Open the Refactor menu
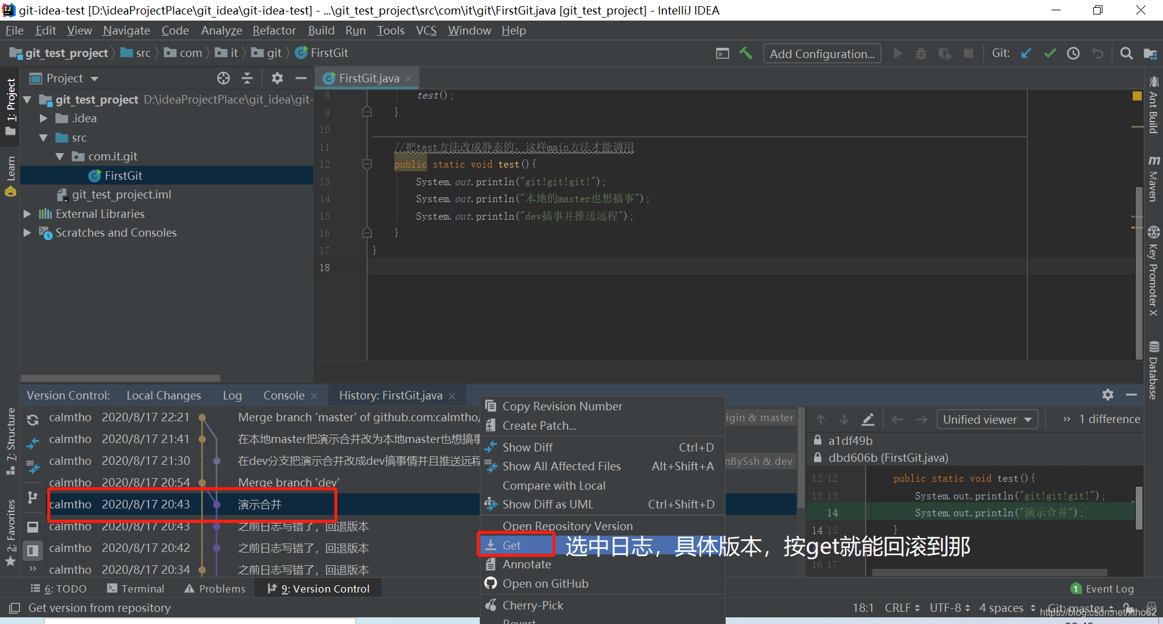This screenshot has height=624, width=1163. pyautogui.click(x=274, y=30)
